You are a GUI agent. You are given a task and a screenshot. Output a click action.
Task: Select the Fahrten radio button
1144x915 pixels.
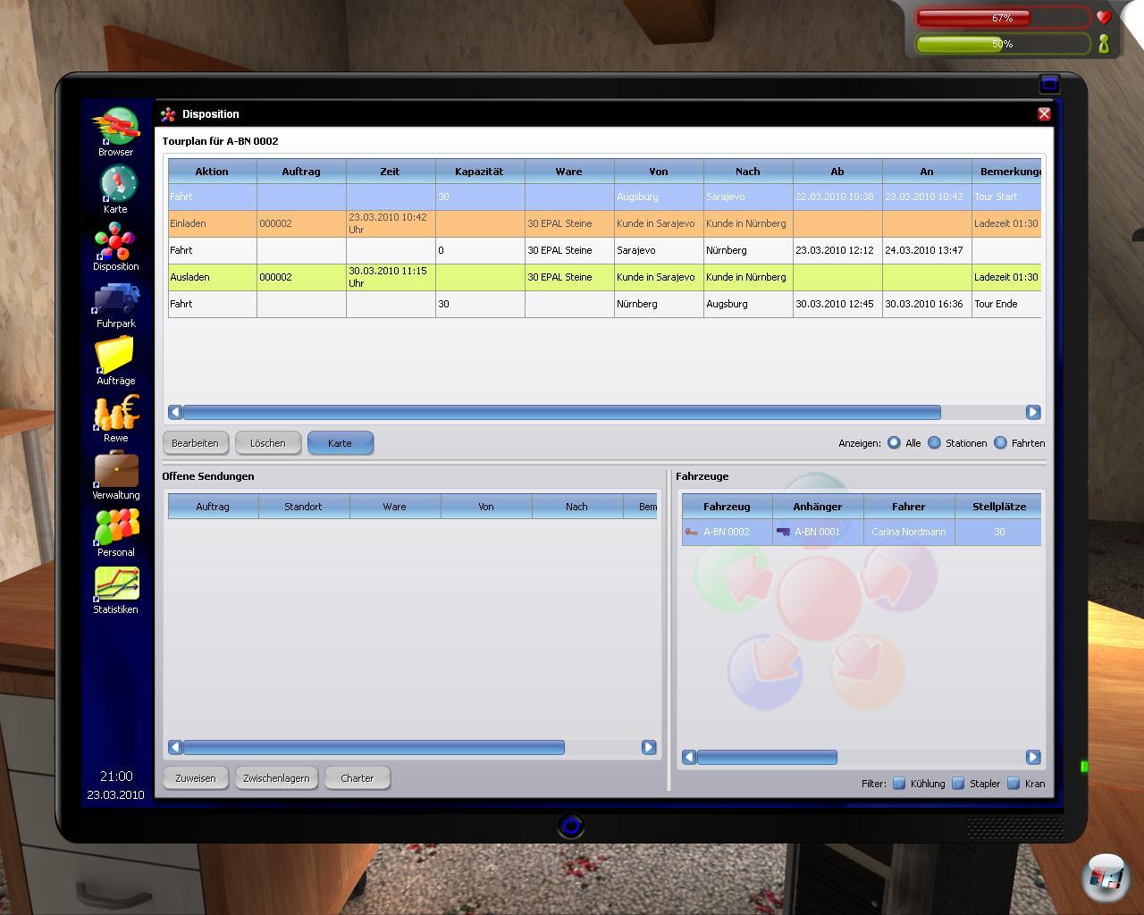click(1000, 443)
